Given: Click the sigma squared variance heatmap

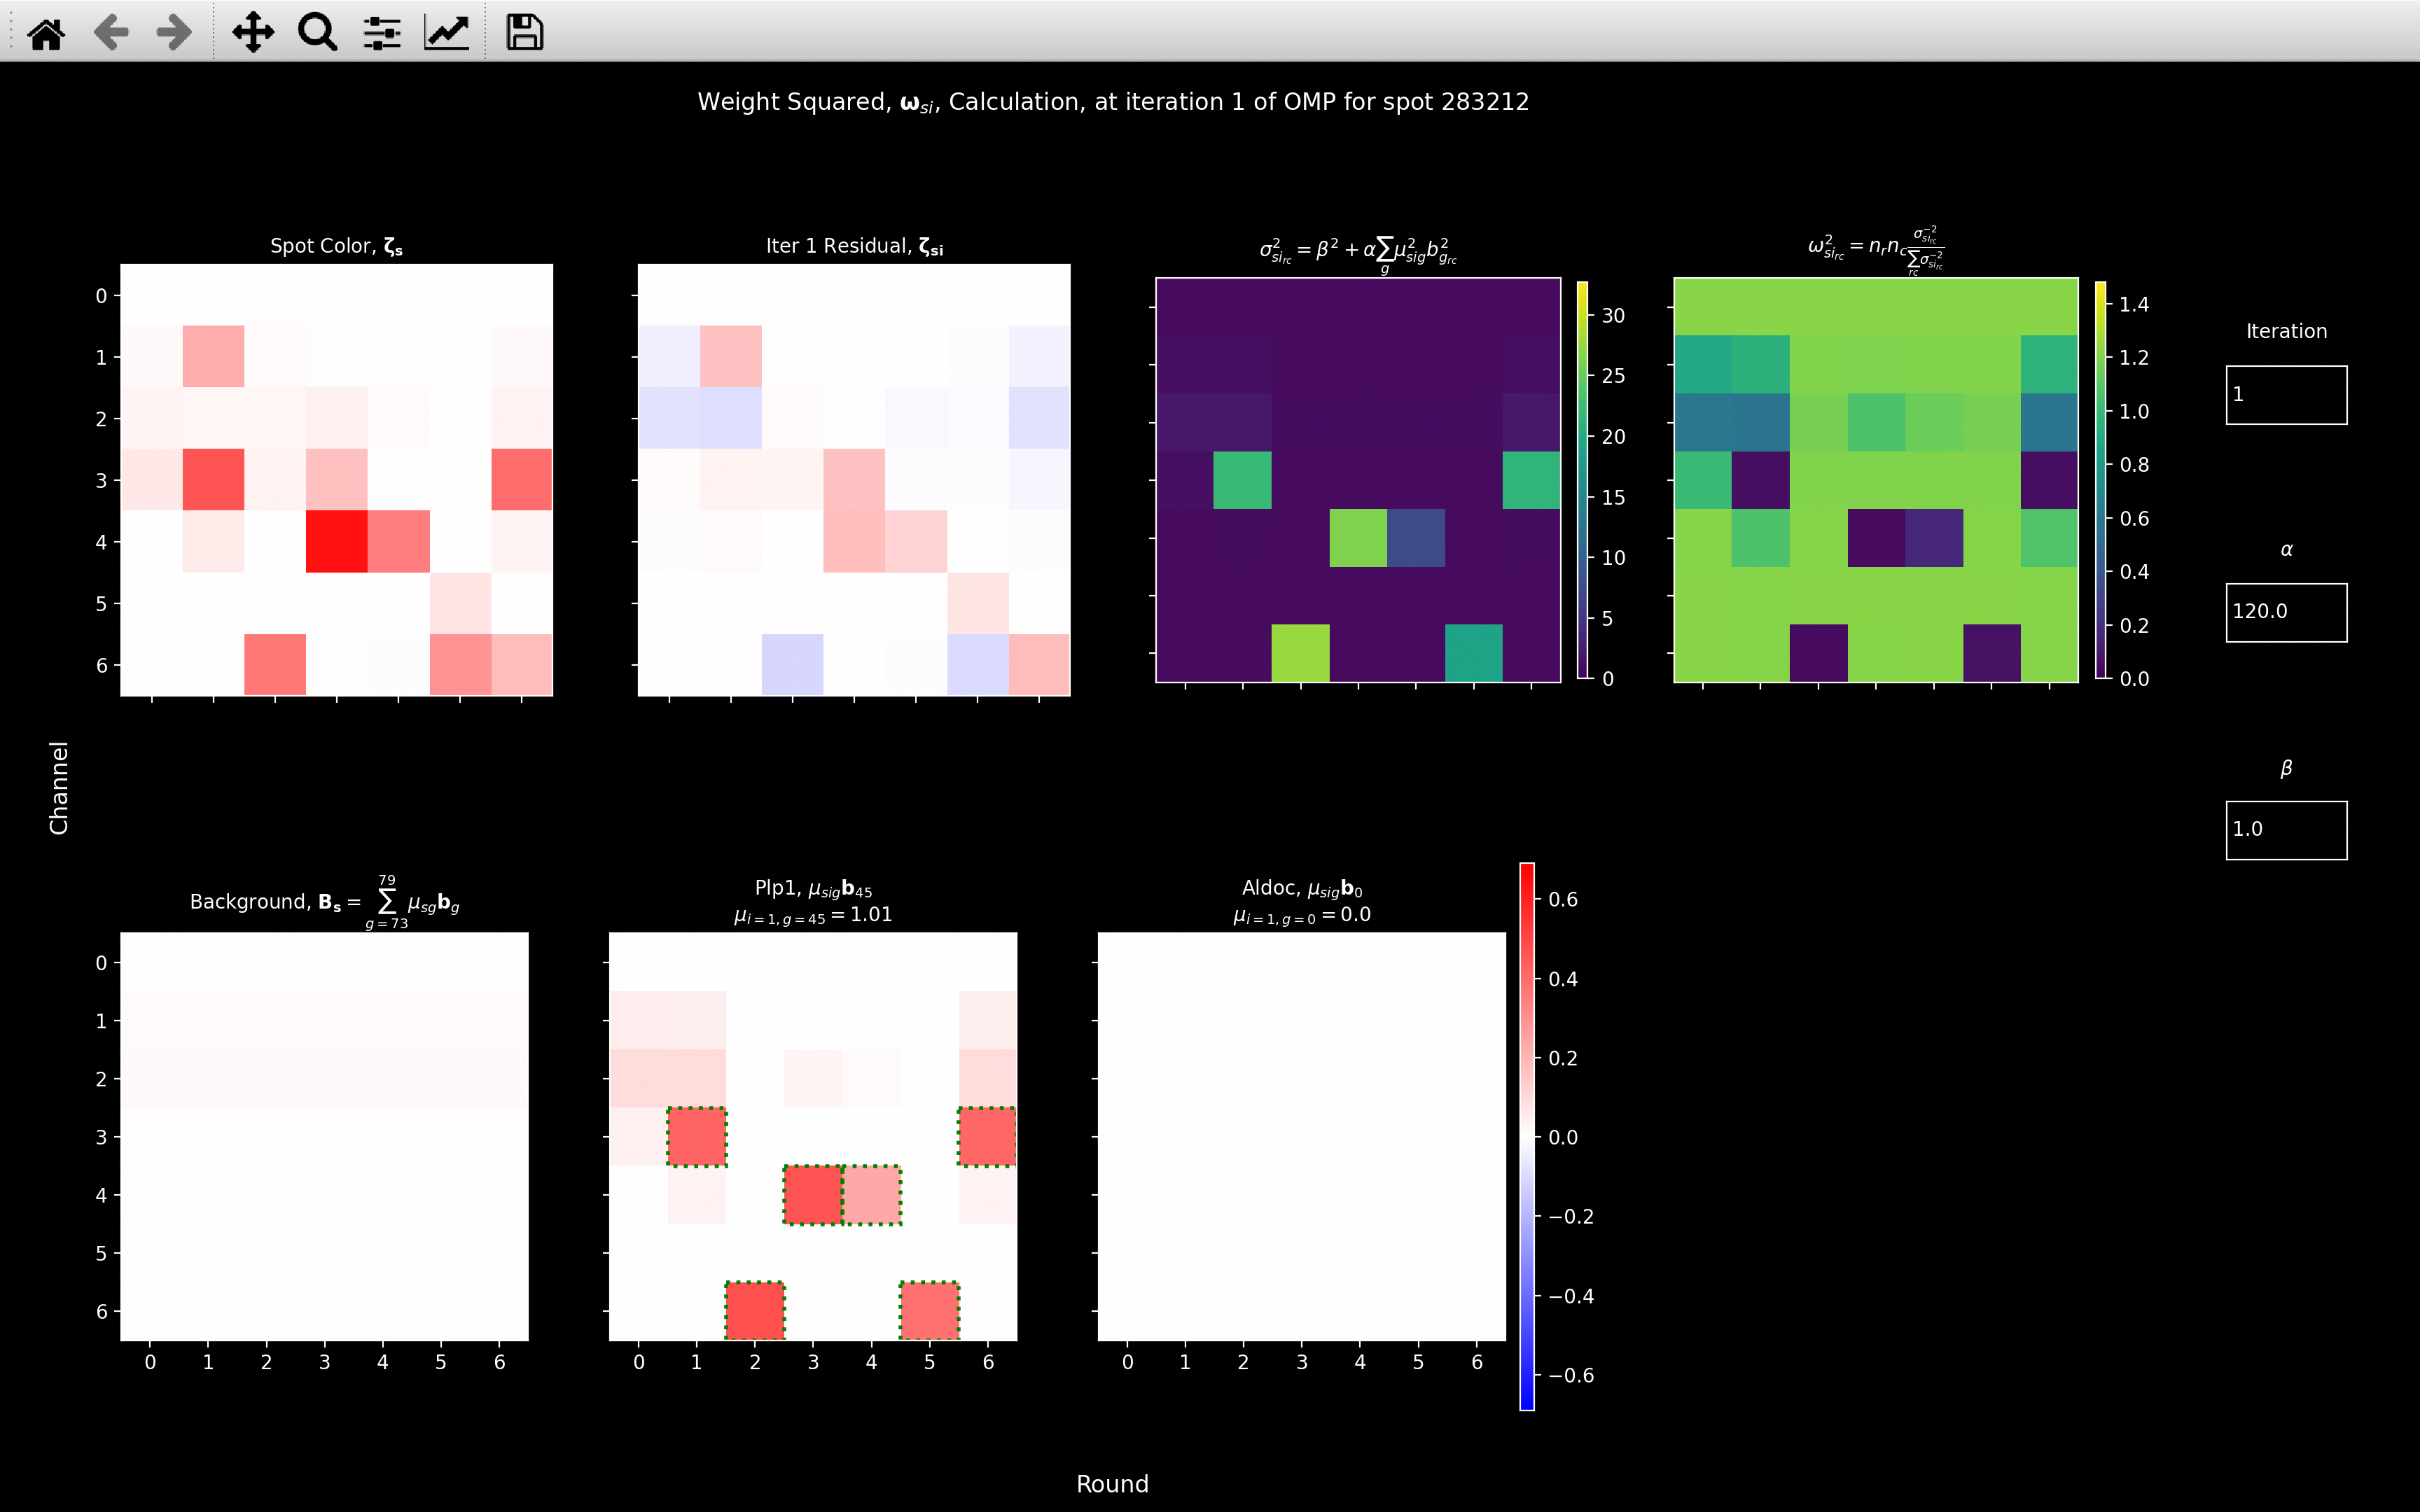Looking at the screenshot, I should pos(1358,480).
